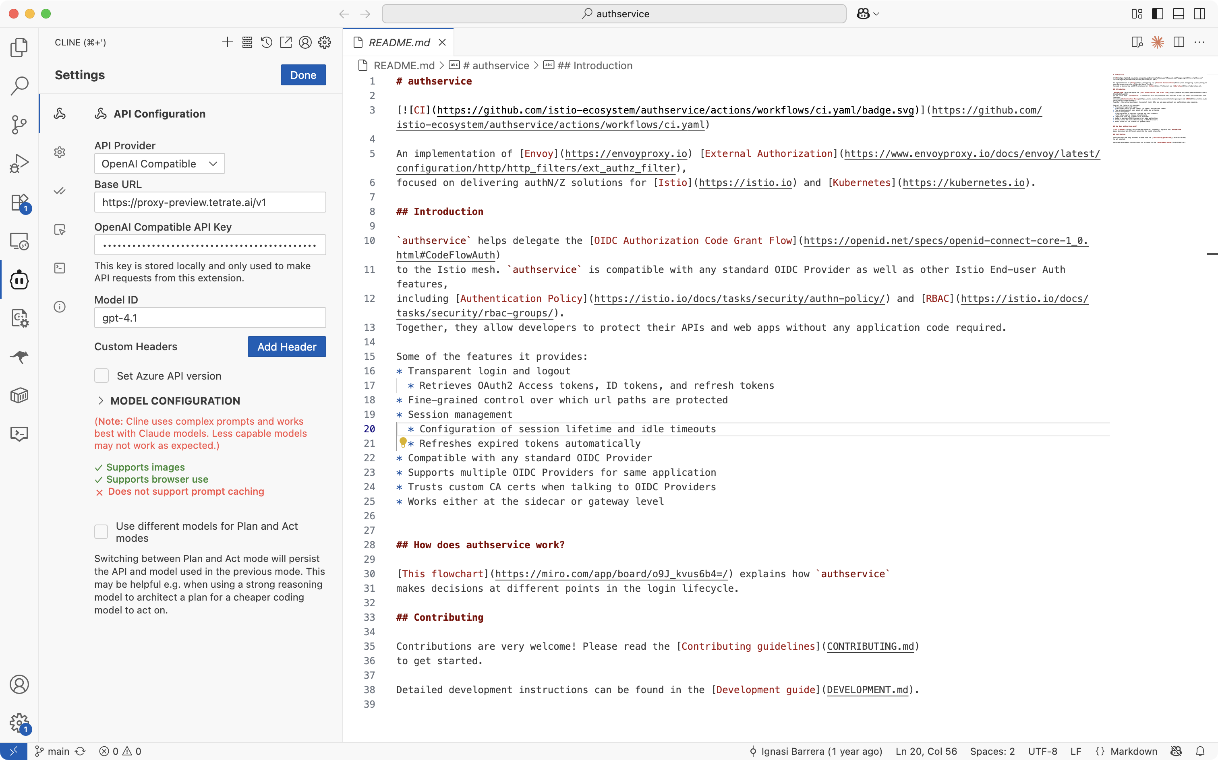This screenshot has height=760, width=1218.
Task: Start a new Cline task with the plus icon
Action: [x=227, y=42]
